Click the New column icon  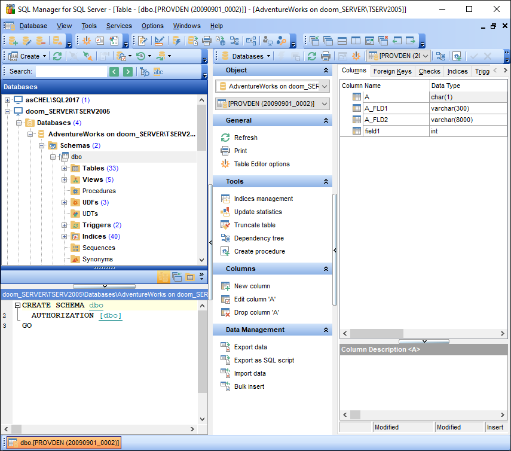pyautogui.click(x=225, y=286)
